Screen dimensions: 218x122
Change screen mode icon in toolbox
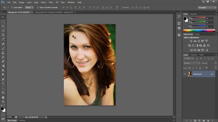coord(3,119)
